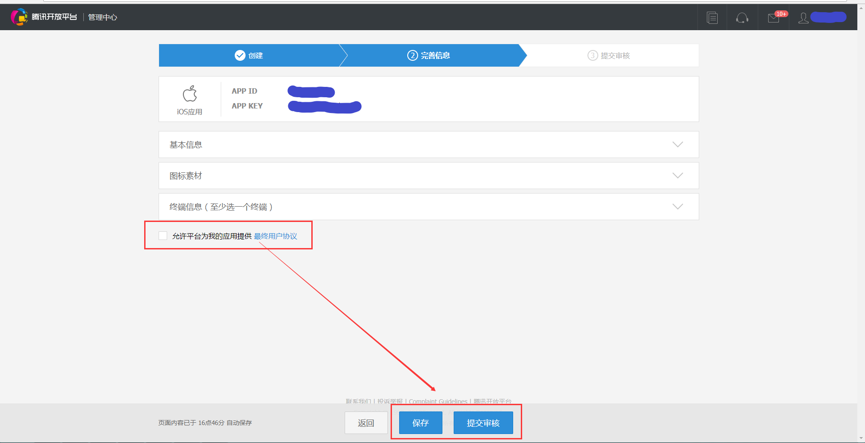
Task: Click the 返回 button
Action: [x=366, y=423]
